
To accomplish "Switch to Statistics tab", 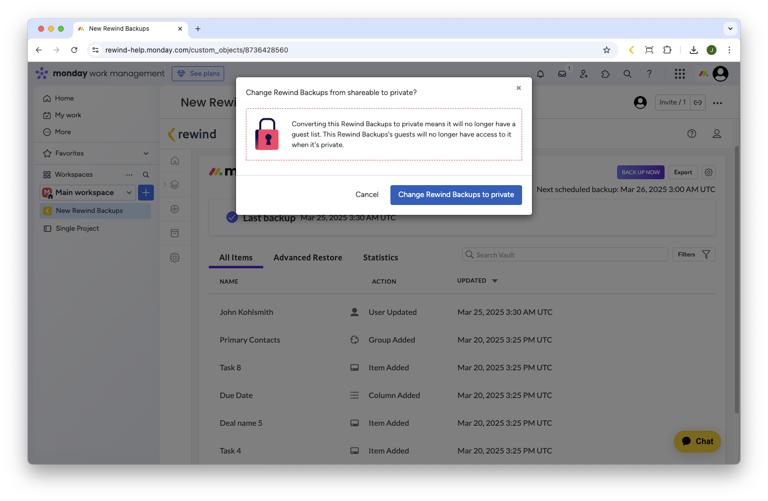I will tap(381, 258).
